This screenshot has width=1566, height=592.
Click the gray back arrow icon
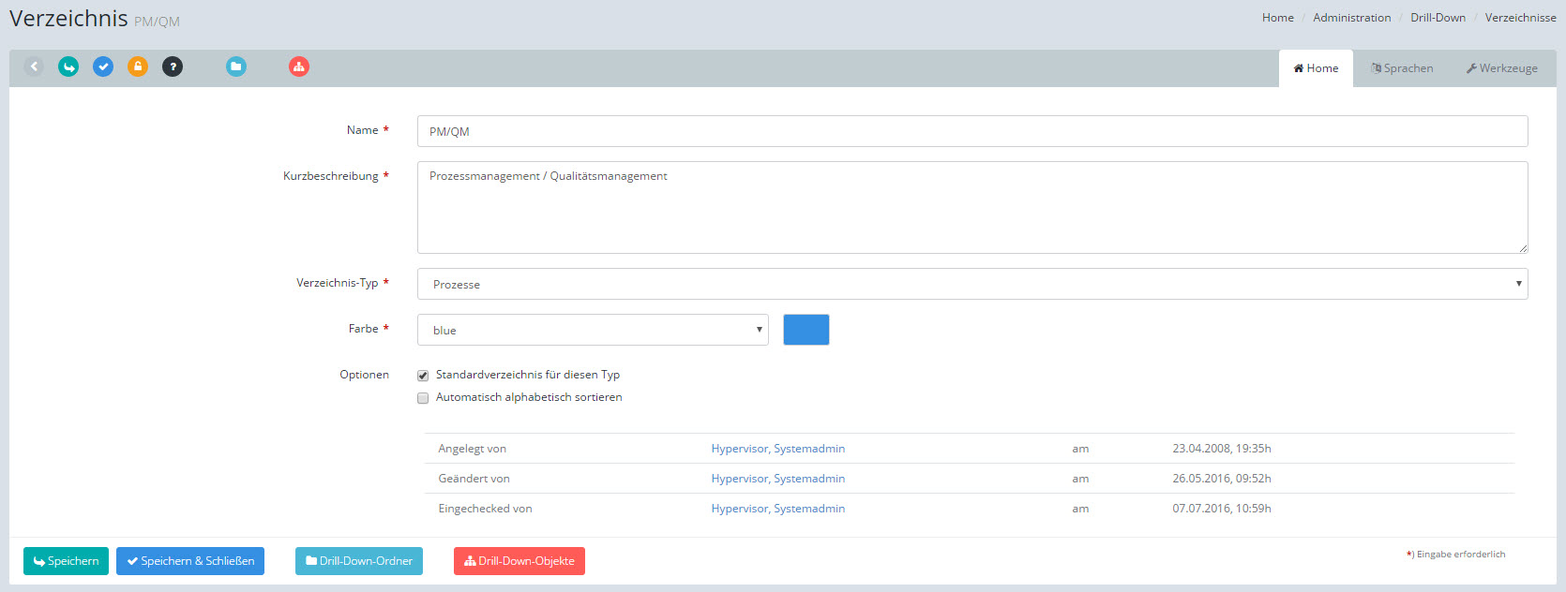[x=34, y=67]
